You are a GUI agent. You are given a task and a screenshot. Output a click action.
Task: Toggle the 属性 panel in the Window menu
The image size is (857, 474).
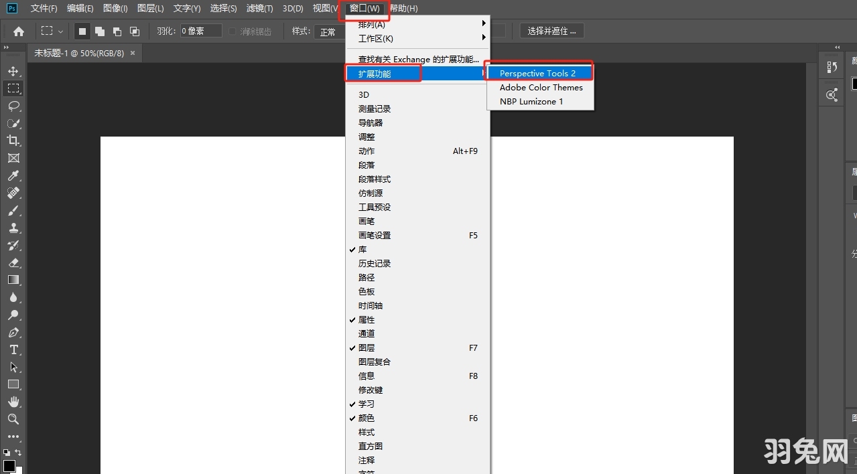pyautogui.click(x=367, y=319)
